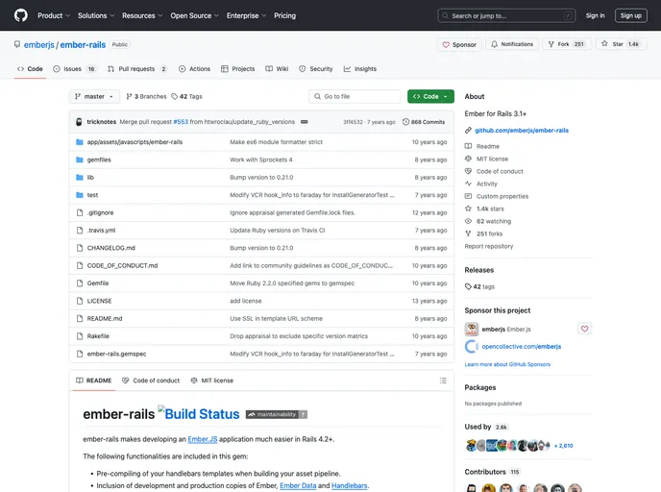
Task: Open CODE_OF_CONDUCT.md file
Action: click(x=122, y=265)
